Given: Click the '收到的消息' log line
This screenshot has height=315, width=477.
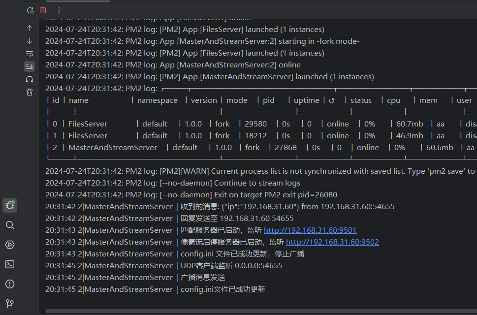Looking at the screenshot, I should [x=220, y=207].
